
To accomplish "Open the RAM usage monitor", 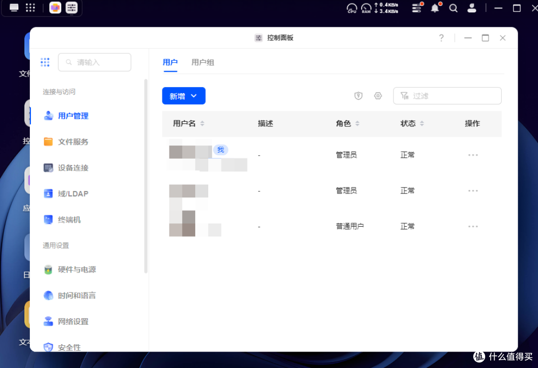I will click(x=366, y=8).
